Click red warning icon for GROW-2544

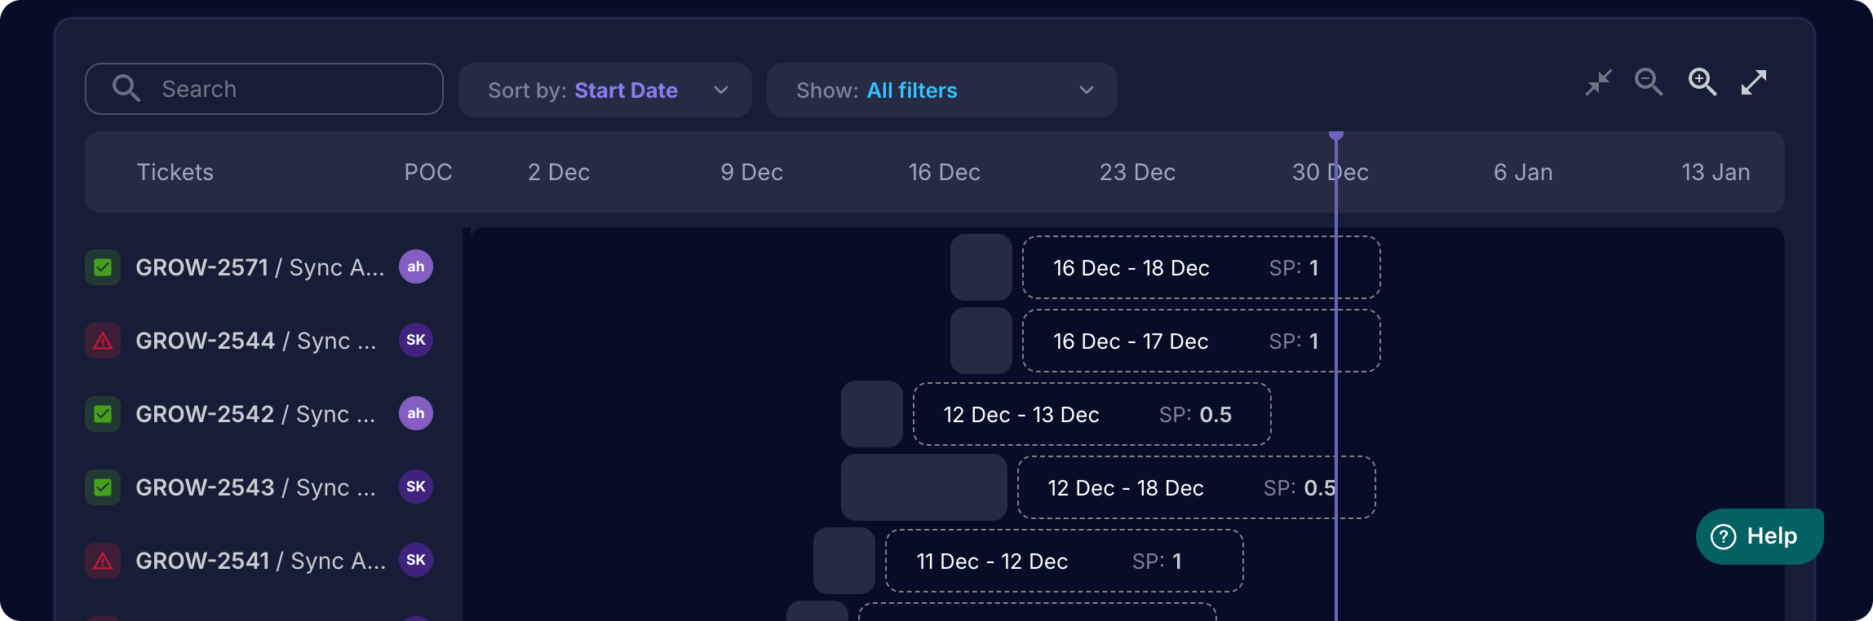103,341
